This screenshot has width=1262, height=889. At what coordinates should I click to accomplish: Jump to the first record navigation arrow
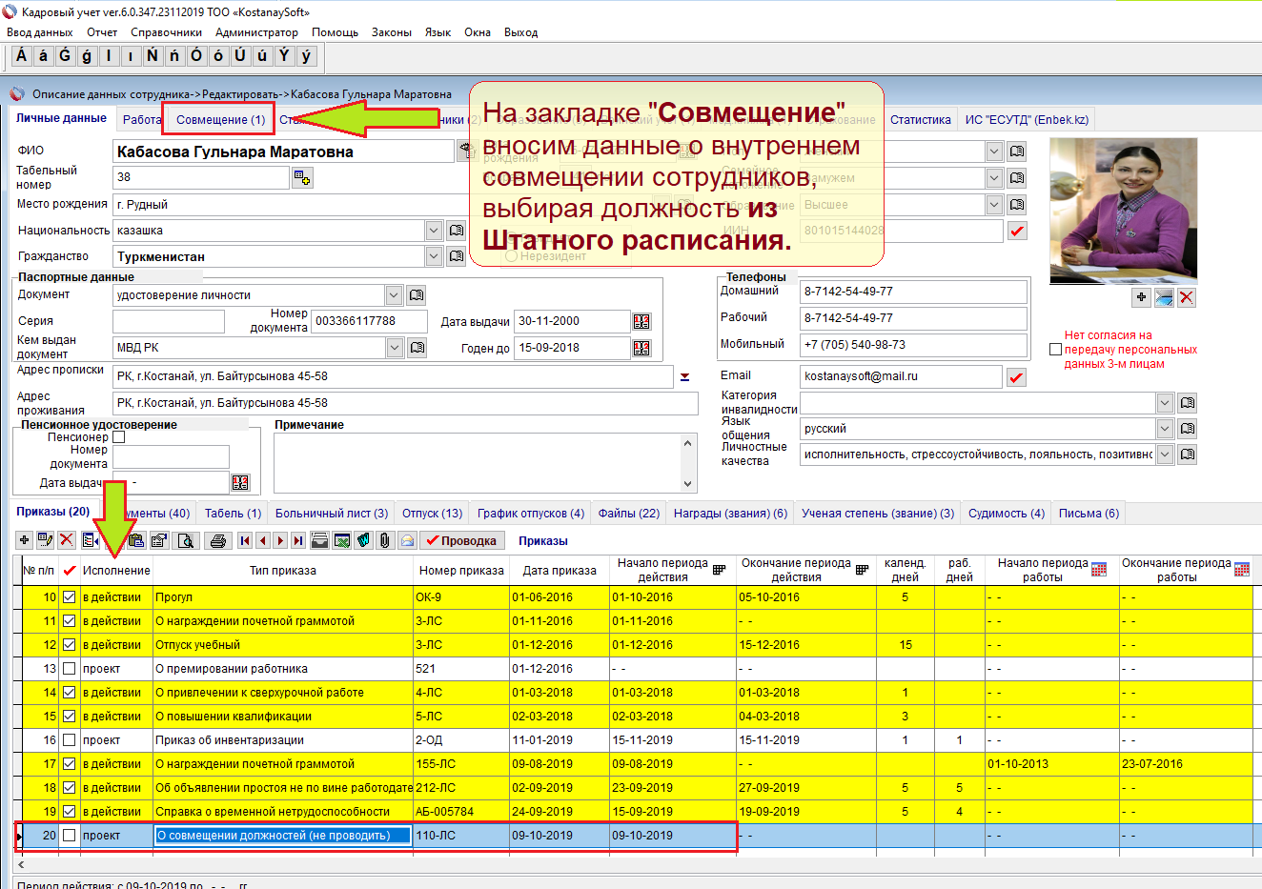tap(245, 540)
